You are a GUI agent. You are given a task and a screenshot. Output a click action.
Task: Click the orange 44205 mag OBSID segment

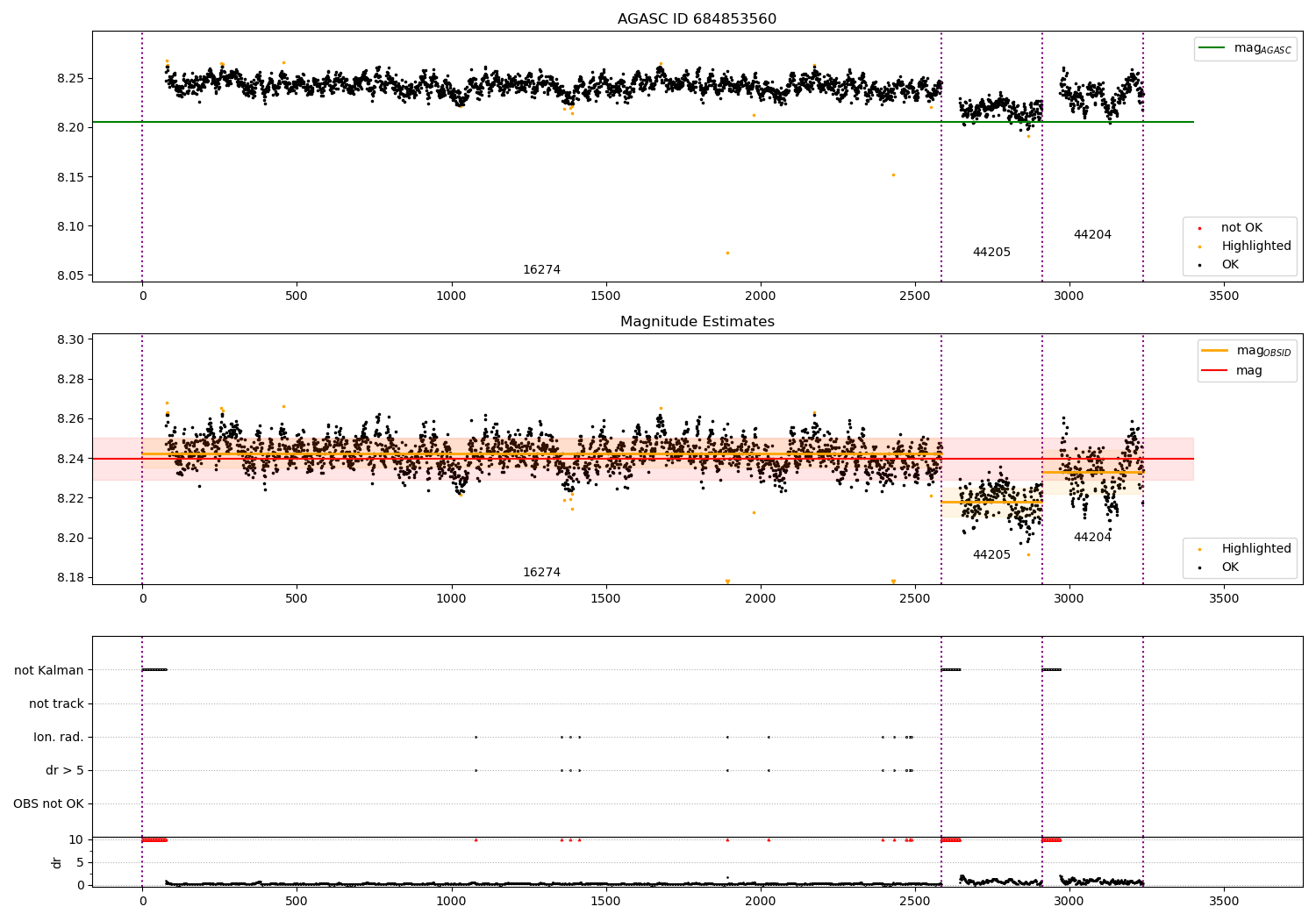[x=991, y=502]
